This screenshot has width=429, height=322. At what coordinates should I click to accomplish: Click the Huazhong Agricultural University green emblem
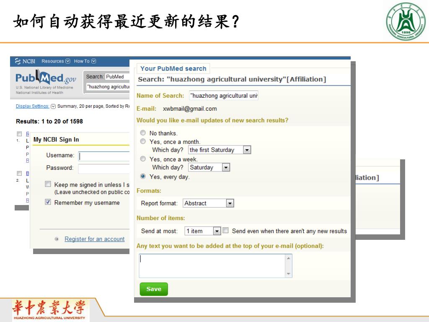tap(406, 21)
